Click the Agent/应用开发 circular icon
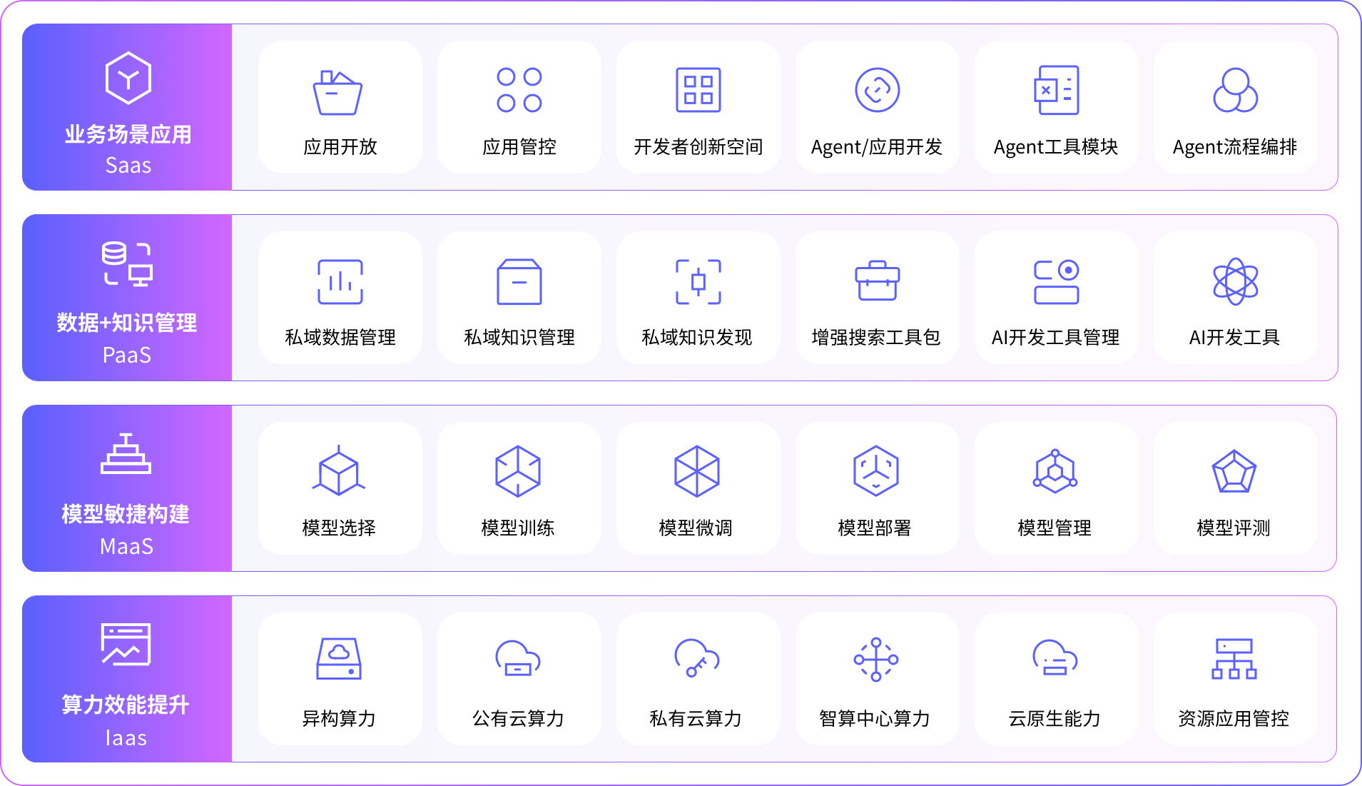Screen dimensions: 1362x786 tap(877, 90)
